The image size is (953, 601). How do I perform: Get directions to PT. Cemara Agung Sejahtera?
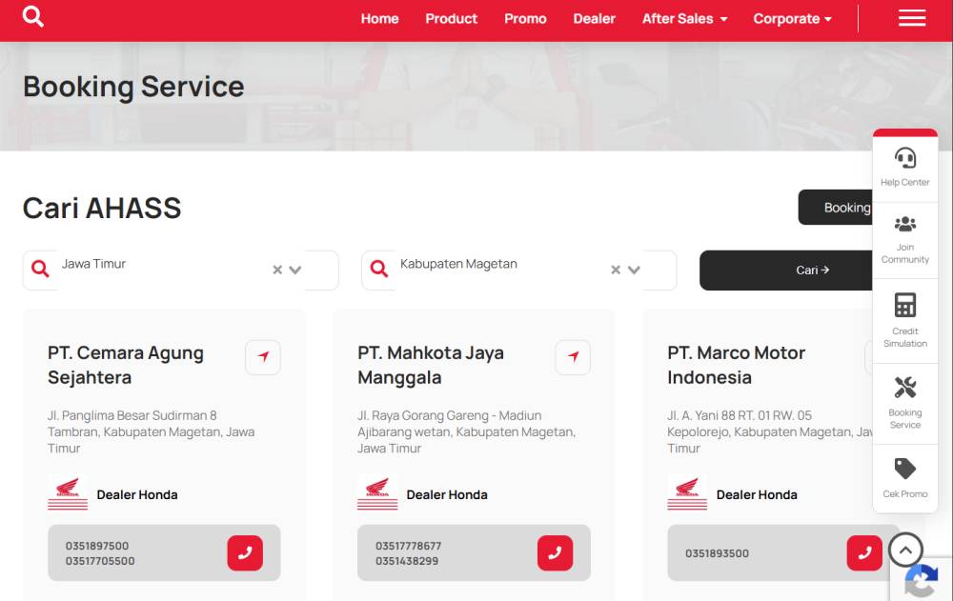click(x=263, y=357)
